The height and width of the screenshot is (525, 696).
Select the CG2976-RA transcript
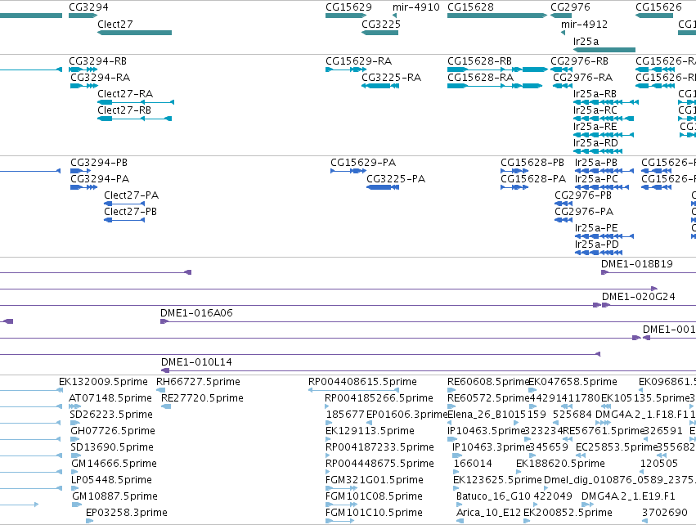click(x=563, y=86)
